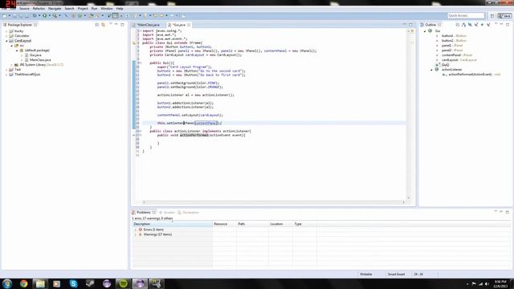Open Windows Start menu
Image resolution: width=514 pixels, height=289 pixels.
[x=7, y=283]
